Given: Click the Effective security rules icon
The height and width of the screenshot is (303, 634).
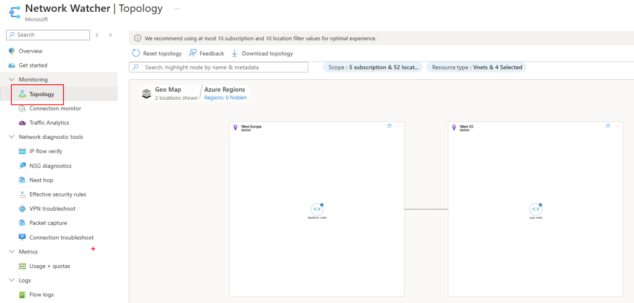Looking at the screenshot, I should coord(22,194).
